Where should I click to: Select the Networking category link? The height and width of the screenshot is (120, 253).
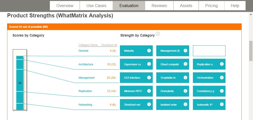85,105
